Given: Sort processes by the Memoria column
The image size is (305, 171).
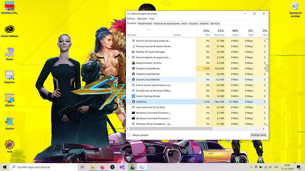Looking at the screenshot, I should [218, 33].
